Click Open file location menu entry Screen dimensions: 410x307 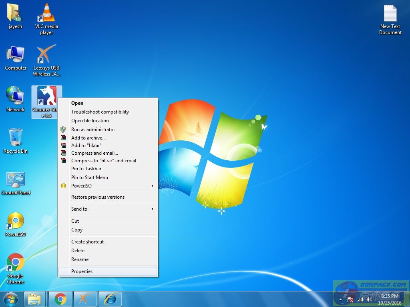(x=90, y=121)
